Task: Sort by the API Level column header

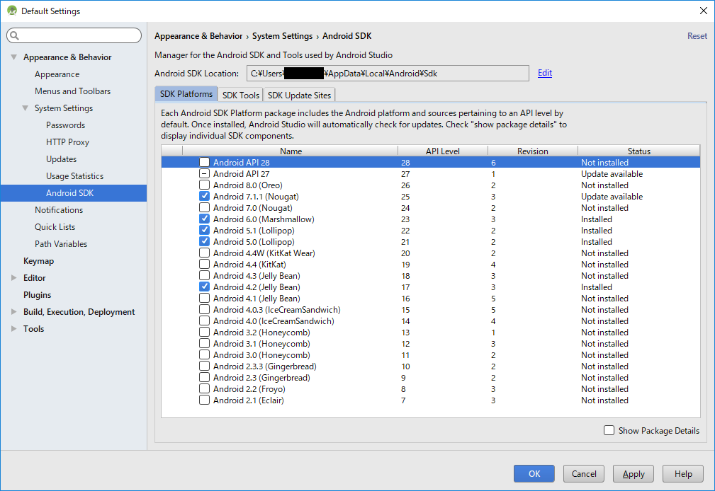Action: coord(443,151)
